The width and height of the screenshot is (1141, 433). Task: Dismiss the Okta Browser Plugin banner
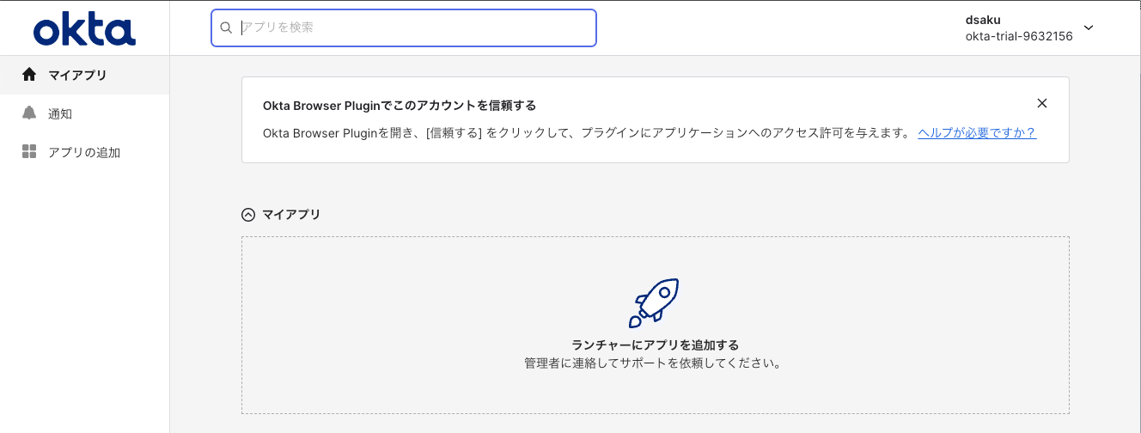coord(1041,103)
